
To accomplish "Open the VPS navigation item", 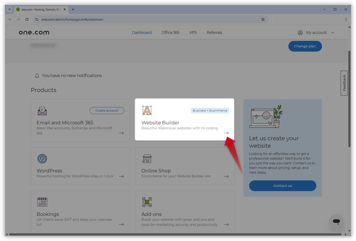I will tap(193, 32).
